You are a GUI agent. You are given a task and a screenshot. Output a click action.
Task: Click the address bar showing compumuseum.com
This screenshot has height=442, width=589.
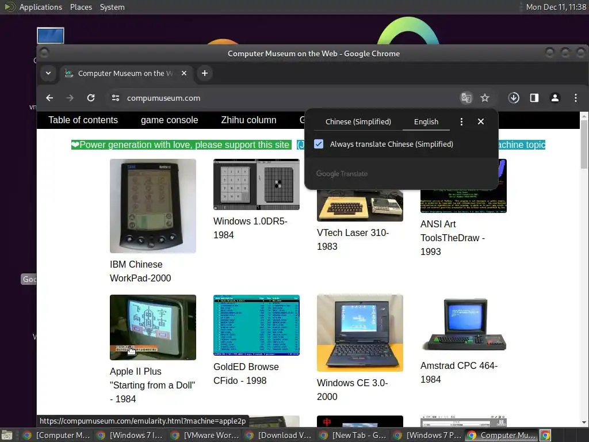[x=282, y=98]
